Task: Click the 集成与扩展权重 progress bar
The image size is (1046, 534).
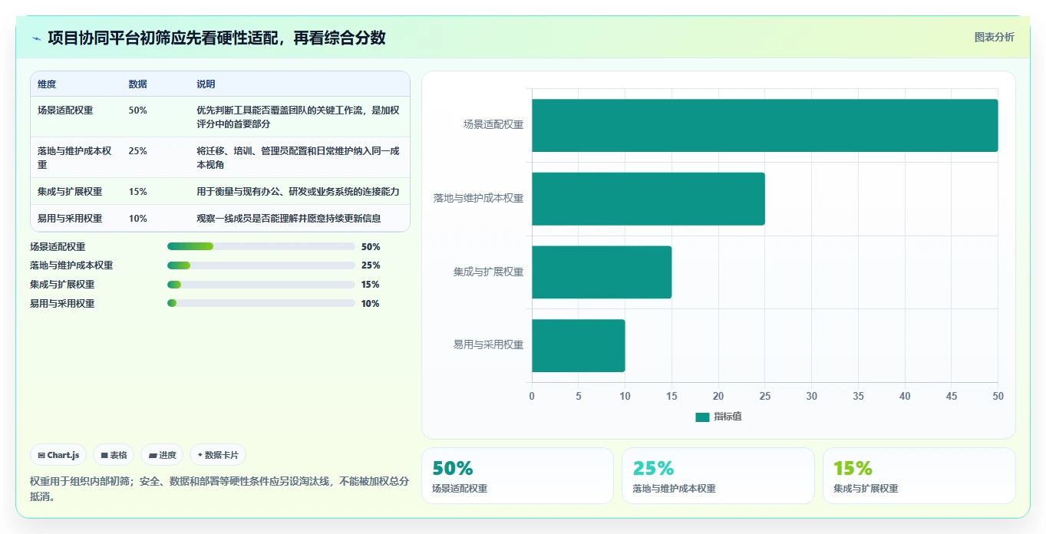Action: 261,285
